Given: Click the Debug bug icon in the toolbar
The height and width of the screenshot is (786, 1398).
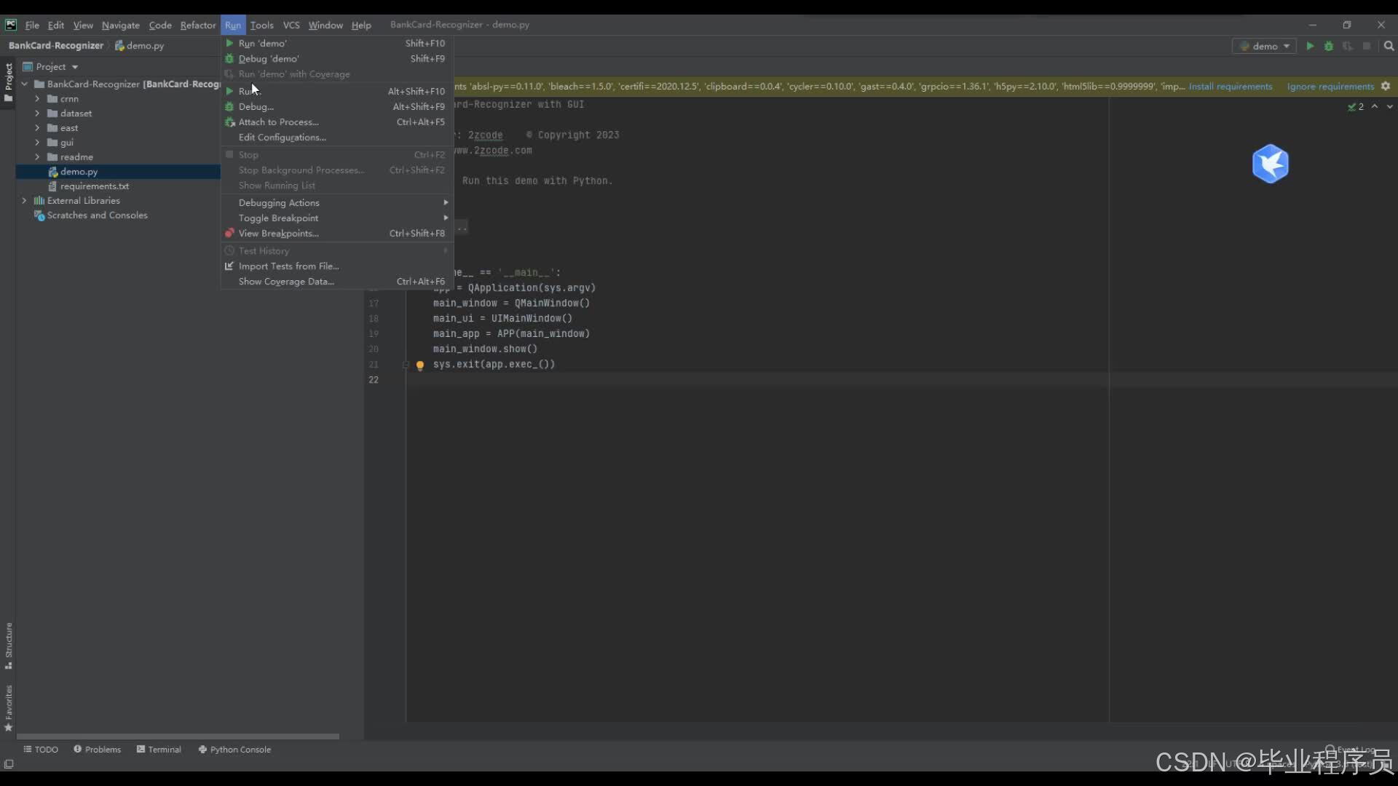Looking at the screenshot, I should pyautogui.click(x=1329, y=46).
